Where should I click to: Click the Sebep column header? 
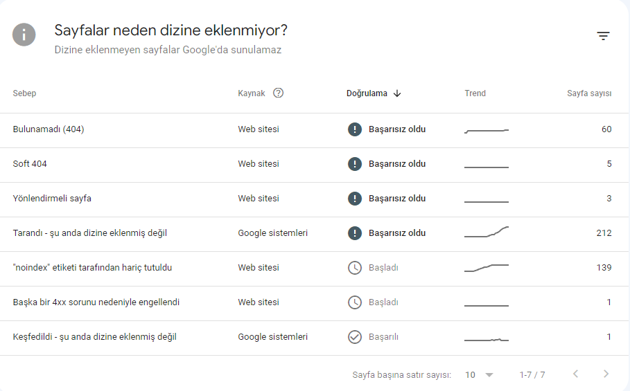pyautogui.click(x=24, y=93)
